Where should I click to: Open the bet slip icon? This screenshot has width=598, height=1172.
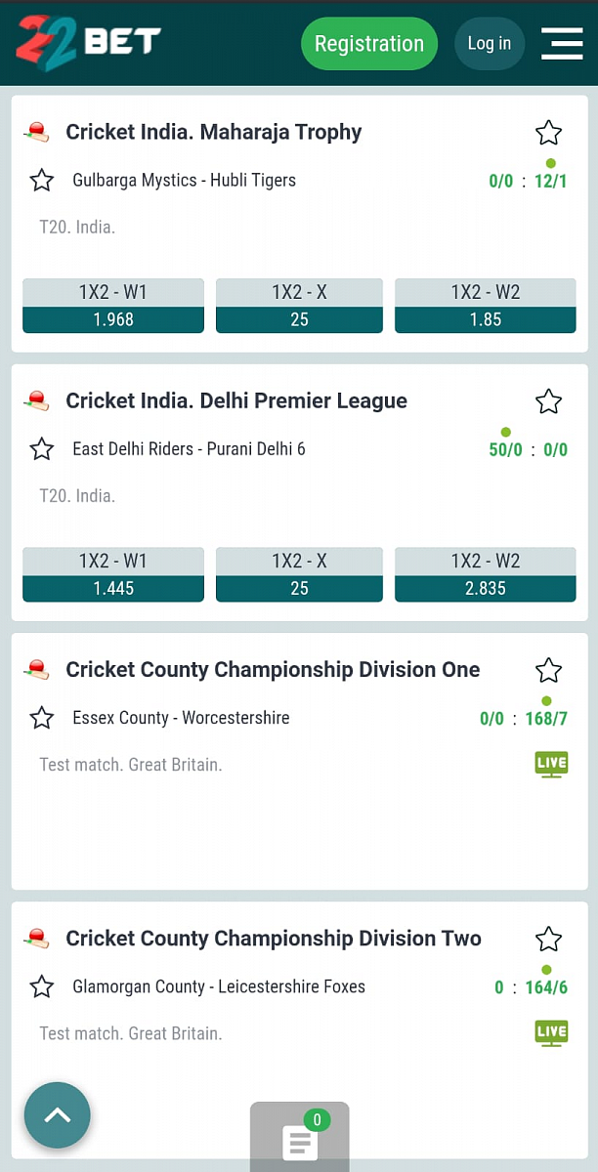coord(299,1139)
